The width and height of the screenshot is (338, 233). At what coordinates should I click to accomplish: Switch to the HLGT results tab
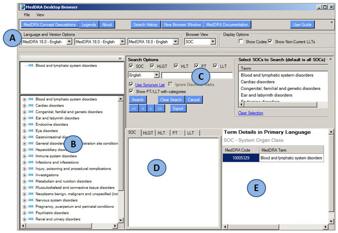click(x=148, y=133)
